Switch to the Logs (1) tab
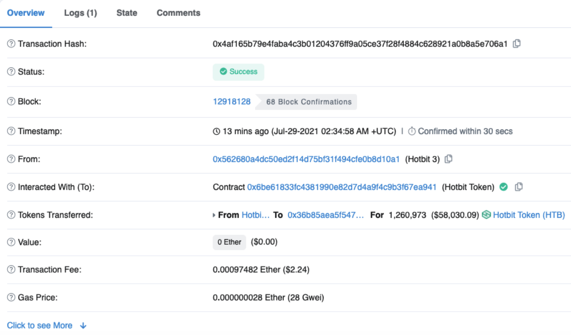 80,13
